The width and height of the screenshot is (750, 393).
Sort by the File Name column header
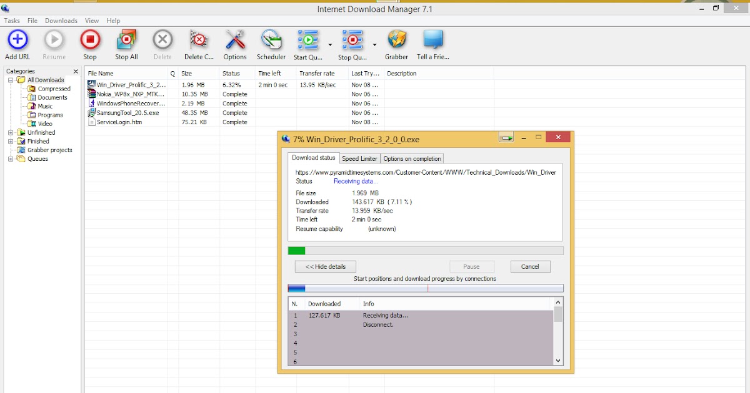[126, 73]
